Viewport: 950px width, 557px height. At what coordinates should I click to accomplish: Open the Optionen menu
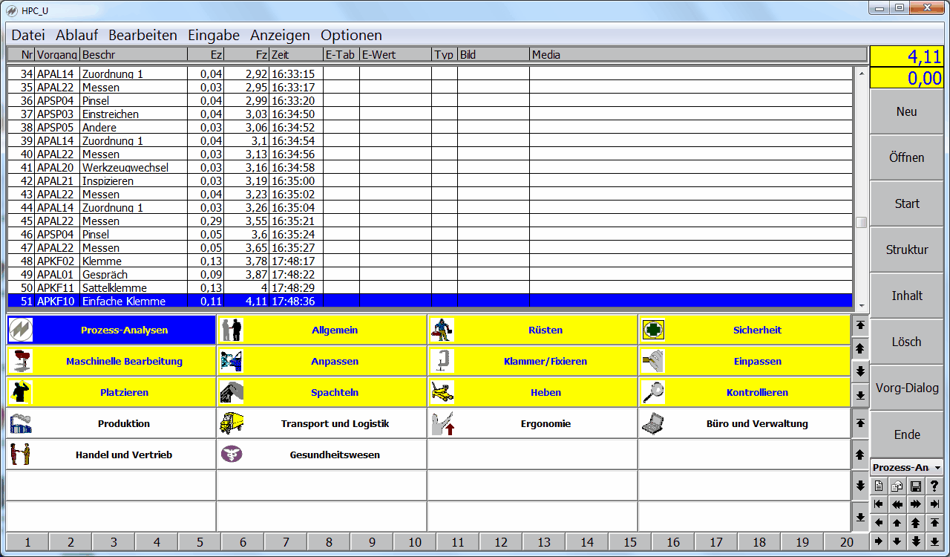(x=351, y=35)
